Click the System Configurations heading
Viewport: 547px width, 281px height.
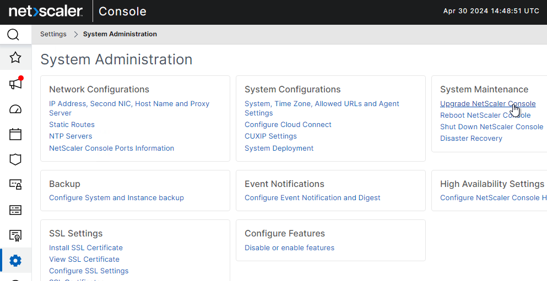coord(293,90)
